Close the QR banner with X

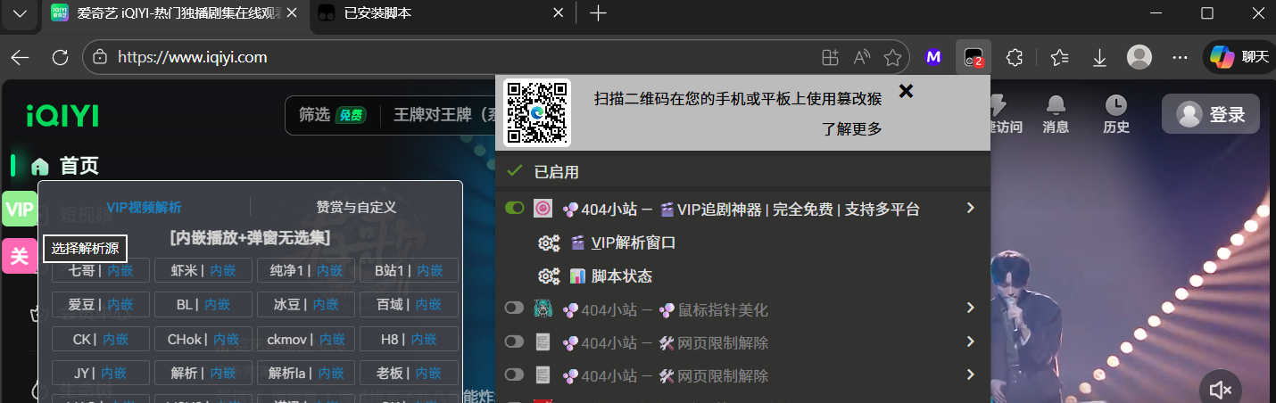click(906, 91)
